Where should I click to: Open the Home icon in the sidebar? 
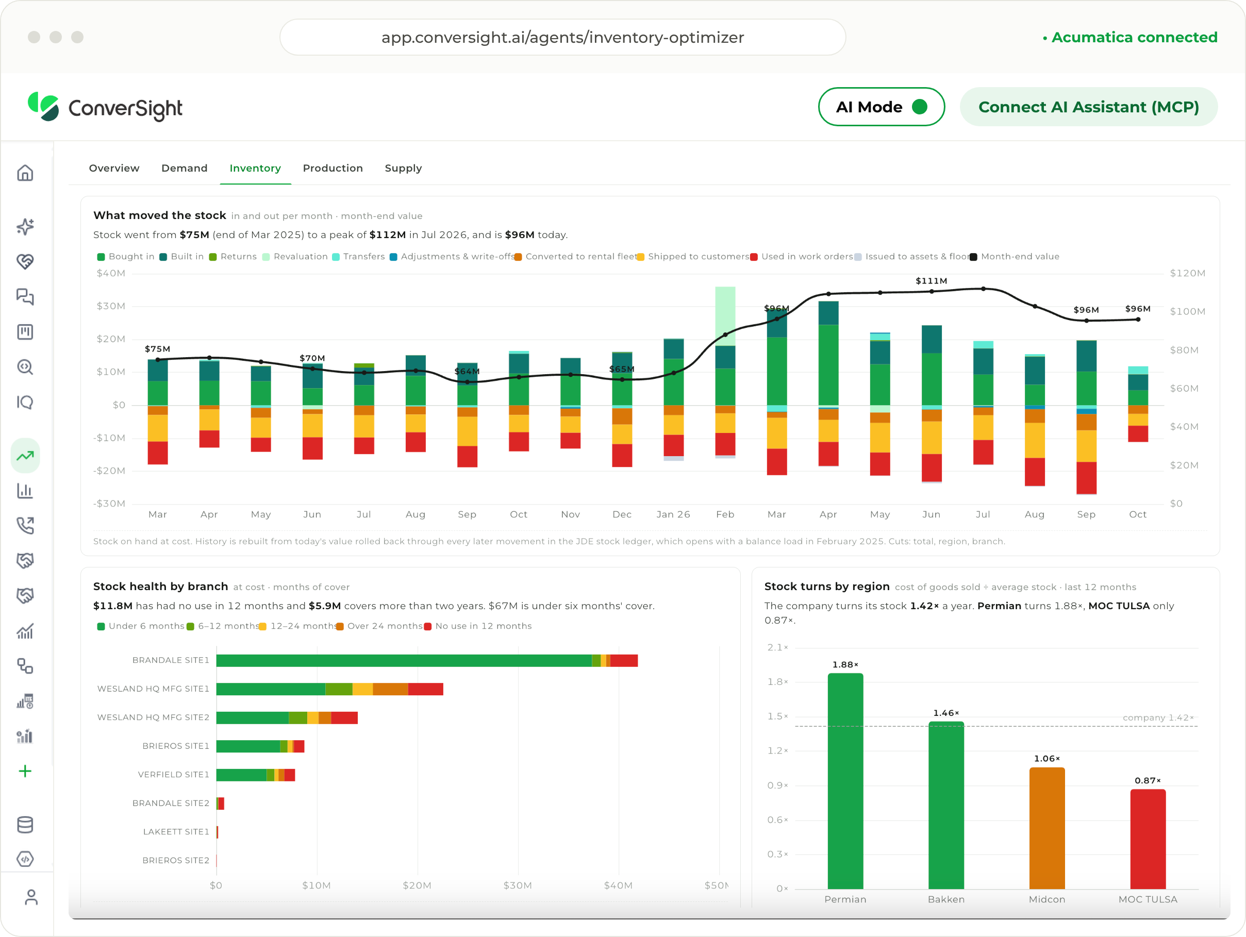tap(25, 173)
